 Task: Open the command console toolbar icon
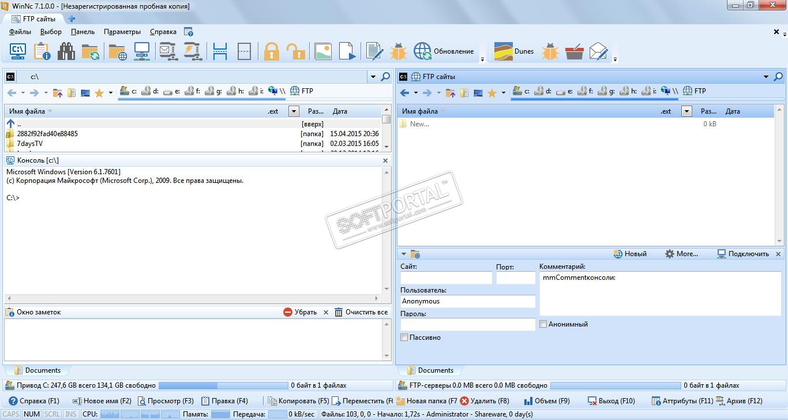(18, 51)
